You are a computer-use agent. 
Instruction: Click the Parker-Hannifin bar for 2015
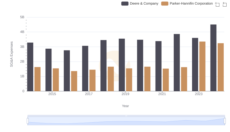(56, 80)
